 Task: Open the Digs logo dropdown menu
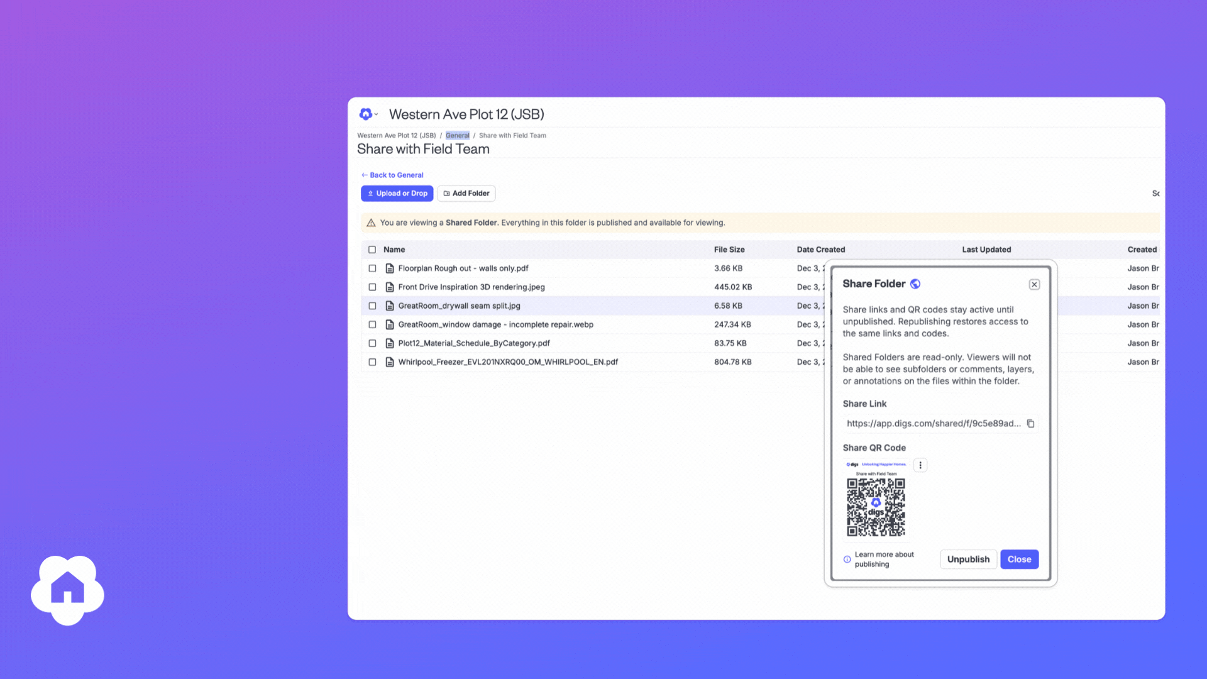tap(368, 114)
